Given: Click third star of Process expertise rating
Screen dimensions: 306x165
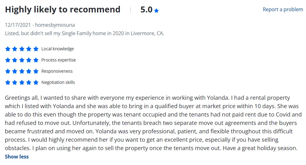Looking at the screenshot, I should click(x=22, y=60).
